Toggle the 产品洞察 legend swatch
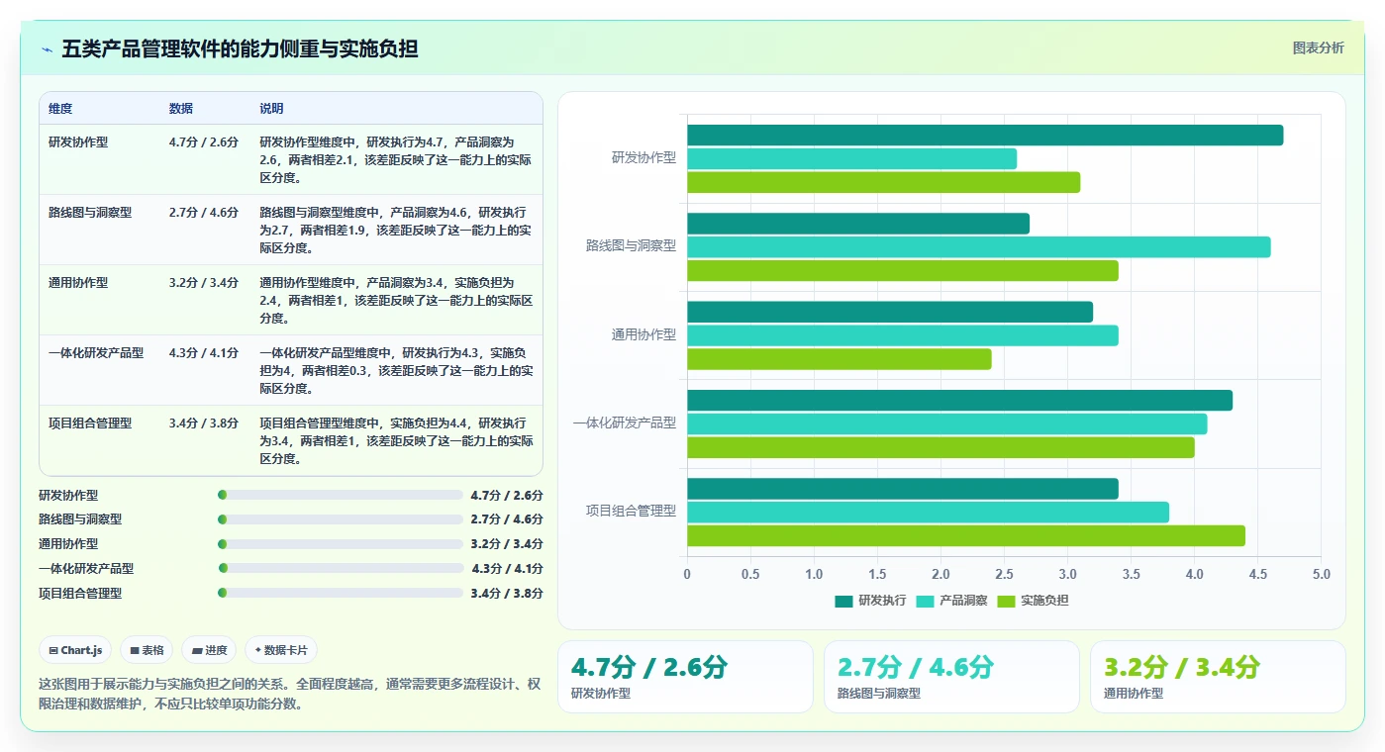This screenshot has width=1385, height=752. coord(925,601)
